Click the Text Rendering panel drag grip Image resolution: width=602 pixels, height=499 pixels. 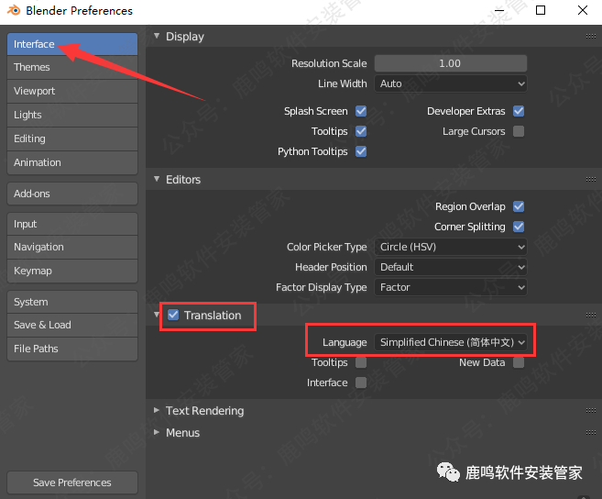pos(591,411)
